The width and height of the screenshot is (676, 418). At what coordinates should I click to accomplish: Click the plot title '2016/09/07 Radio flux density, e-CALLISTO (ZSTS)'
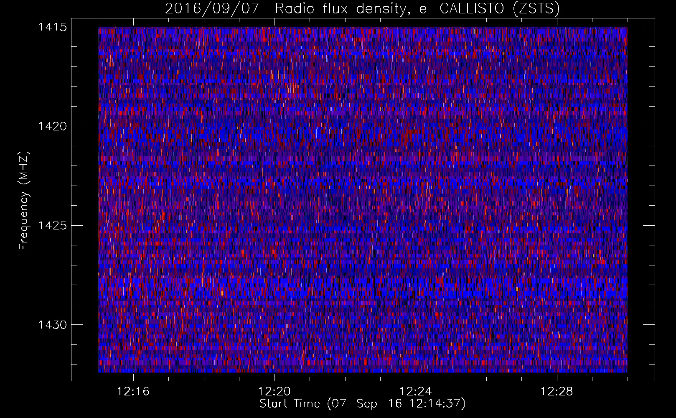tap(362, 9)
